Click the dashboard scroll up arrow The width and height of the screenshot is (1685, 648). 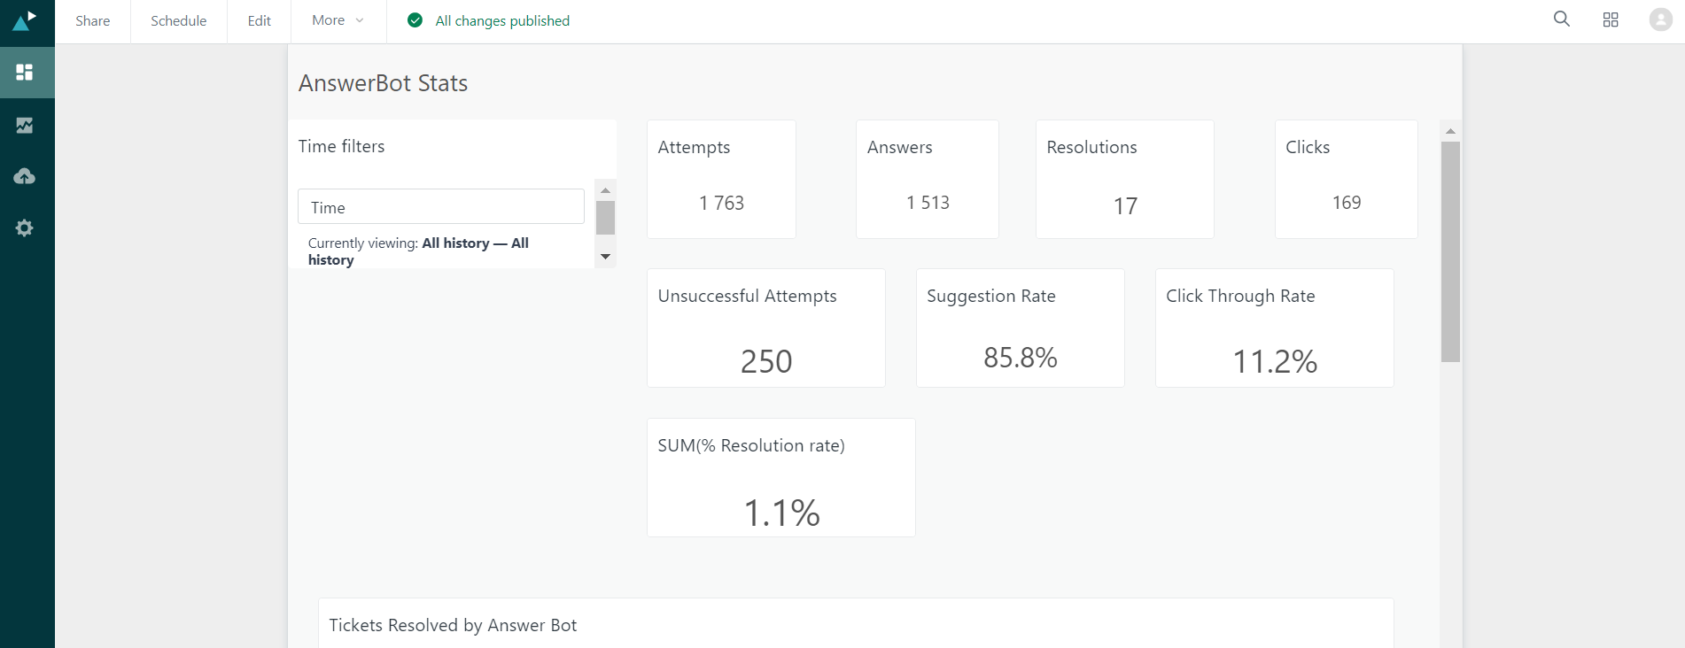pos(1450,131)
